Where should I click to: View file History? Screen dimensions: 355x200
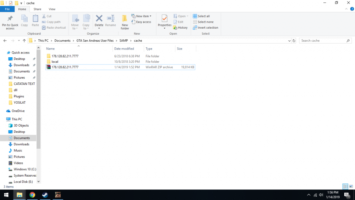point(180,28)
